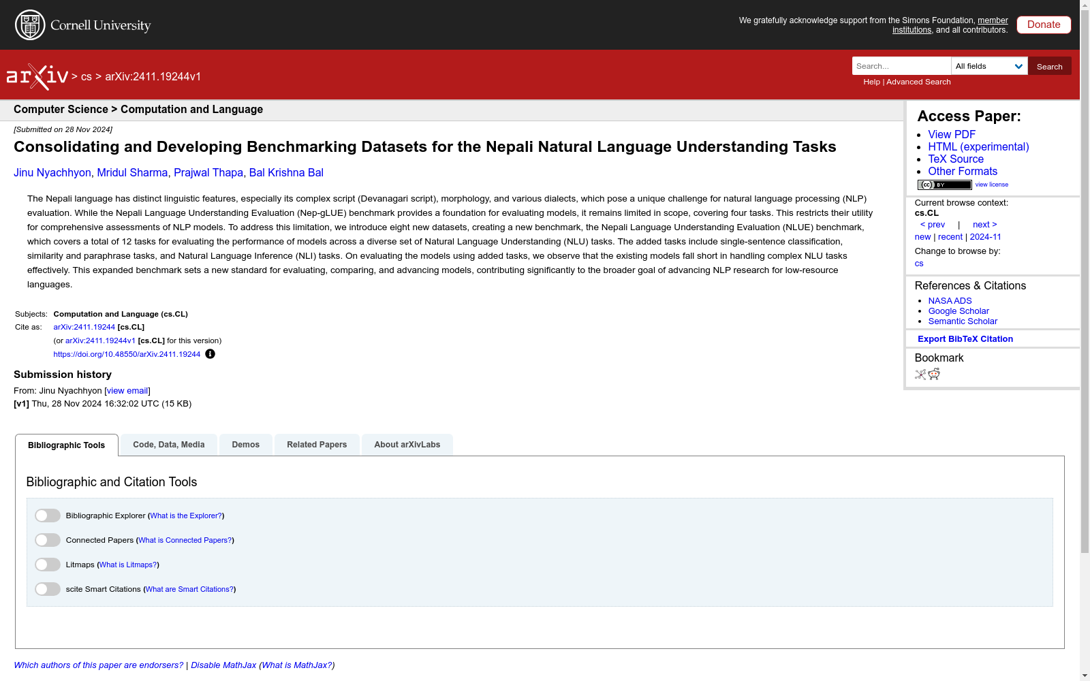Enable the Connected Papers toggle
Image resolution: width=1090 pixels, height=681 pixels.
coord(48,540)
